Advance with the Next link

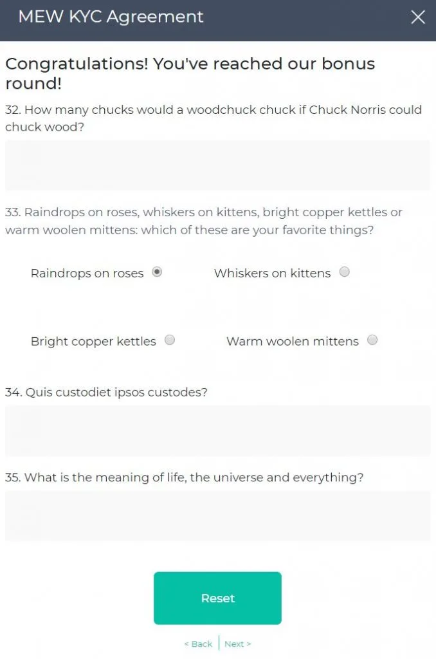pos(237,644)
